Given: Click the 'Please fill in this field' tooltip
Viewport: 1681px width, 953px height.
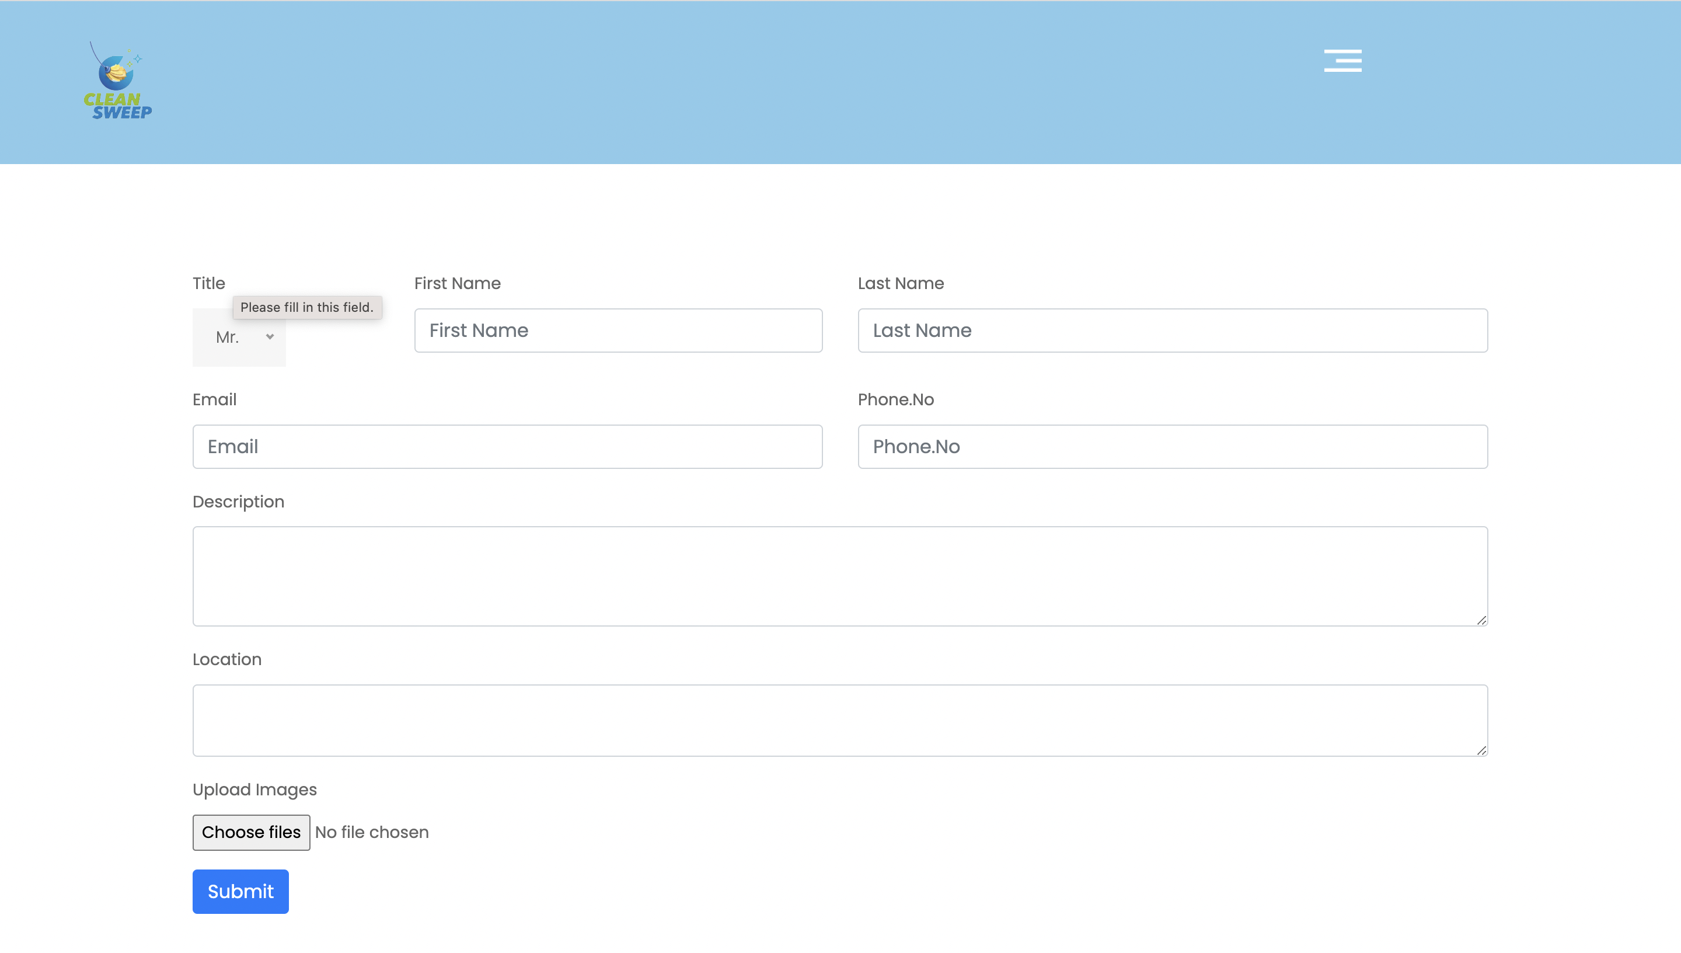Looking at the screenshot, I should pyautogui.click(x=307, y=308).
